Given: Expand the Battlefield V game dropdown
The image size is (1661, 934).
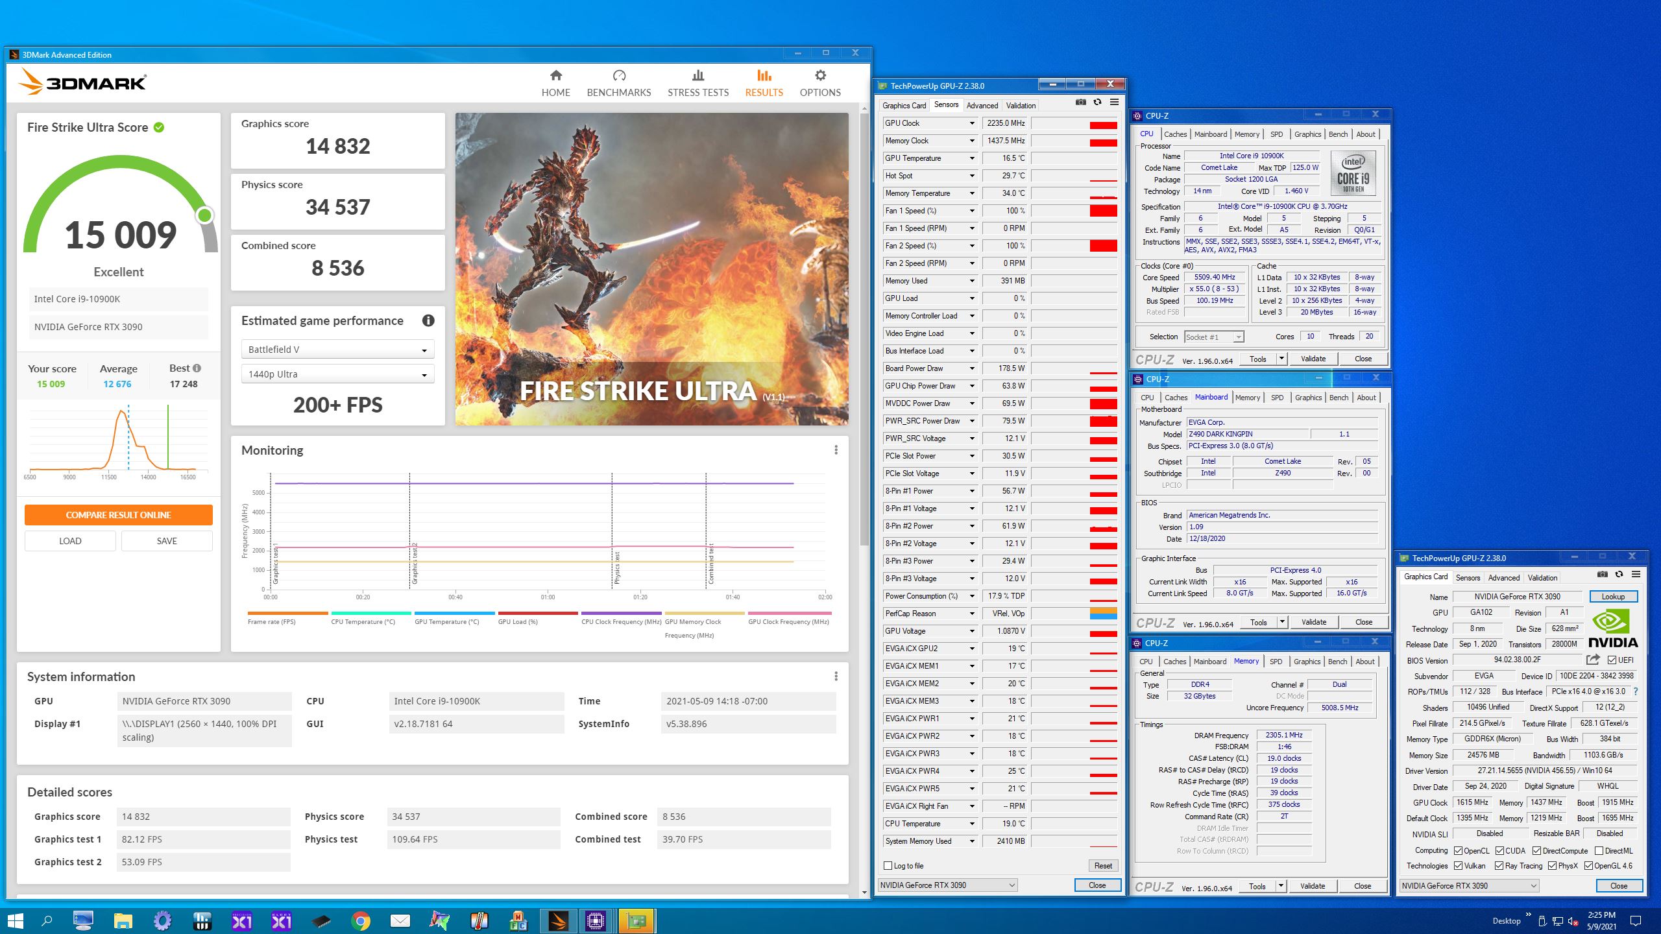Looking at the screenshot, I should [337, 350].
